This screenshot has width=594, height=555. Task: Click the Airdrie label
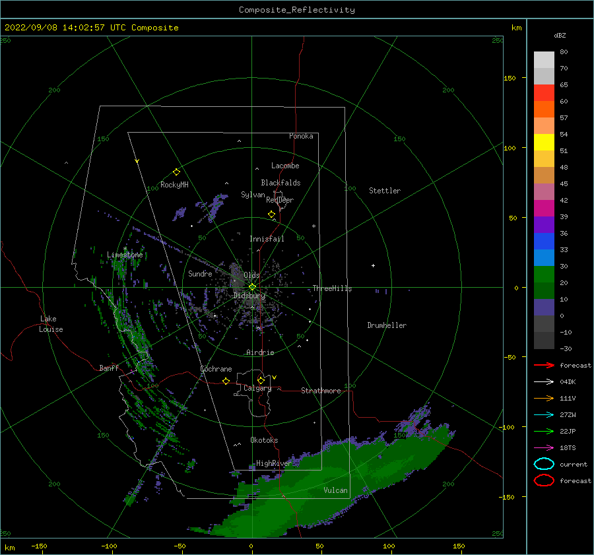(260, 352)
